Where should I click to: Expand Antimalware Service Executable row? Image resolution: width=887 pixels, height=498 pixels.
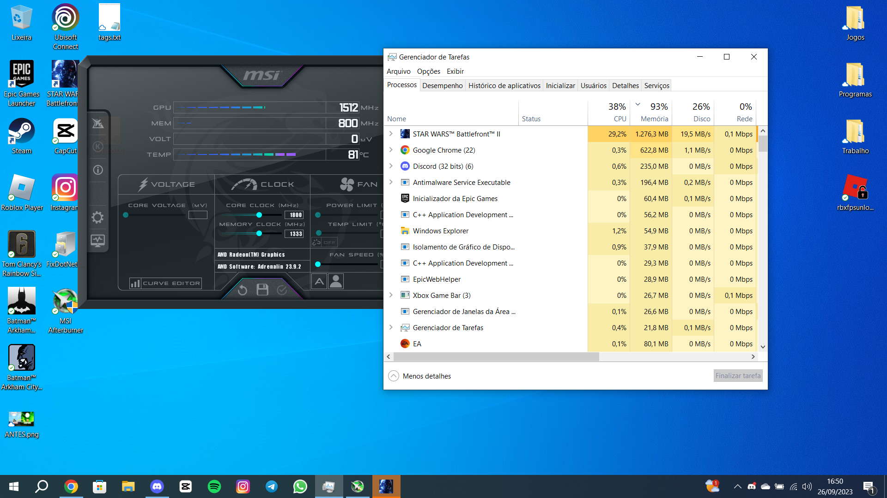coord(391,182)
